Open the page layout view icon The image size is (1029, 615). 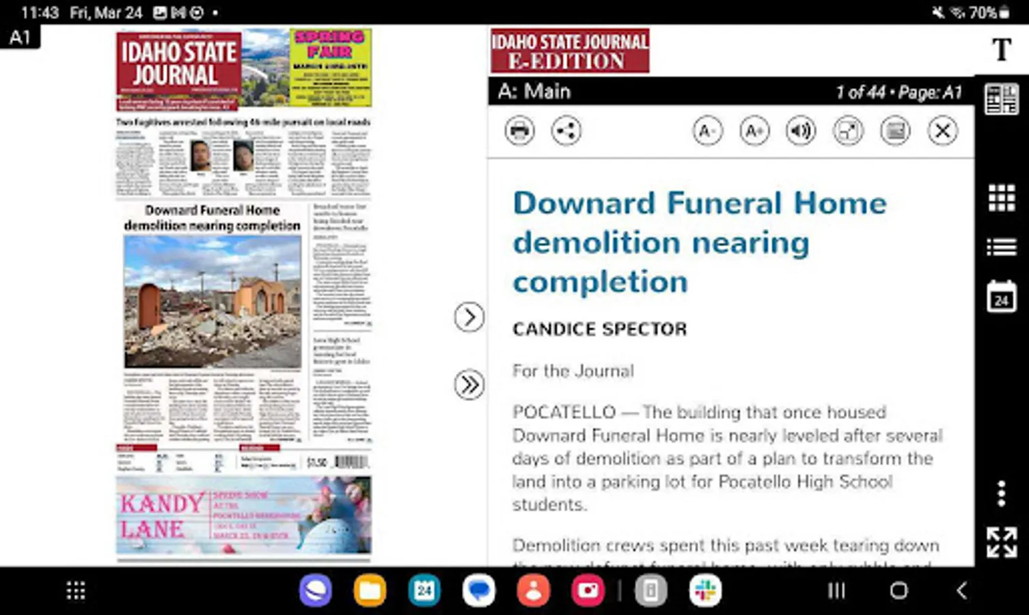[1002, 100]
